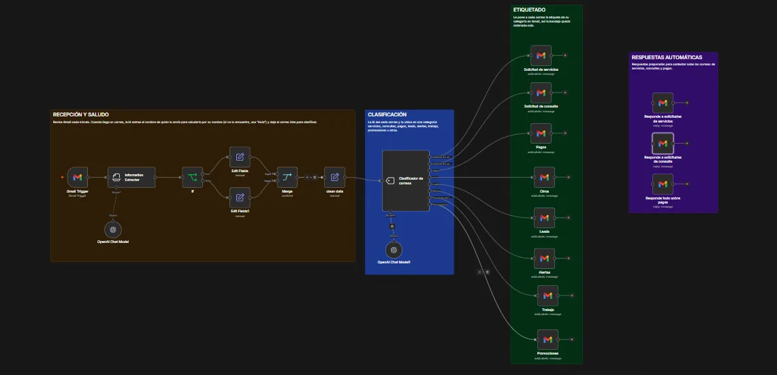The width and height of the screenshot is (777, 375).
Task: Click the Merge node Input 1 port
Action: click(277, 174)
